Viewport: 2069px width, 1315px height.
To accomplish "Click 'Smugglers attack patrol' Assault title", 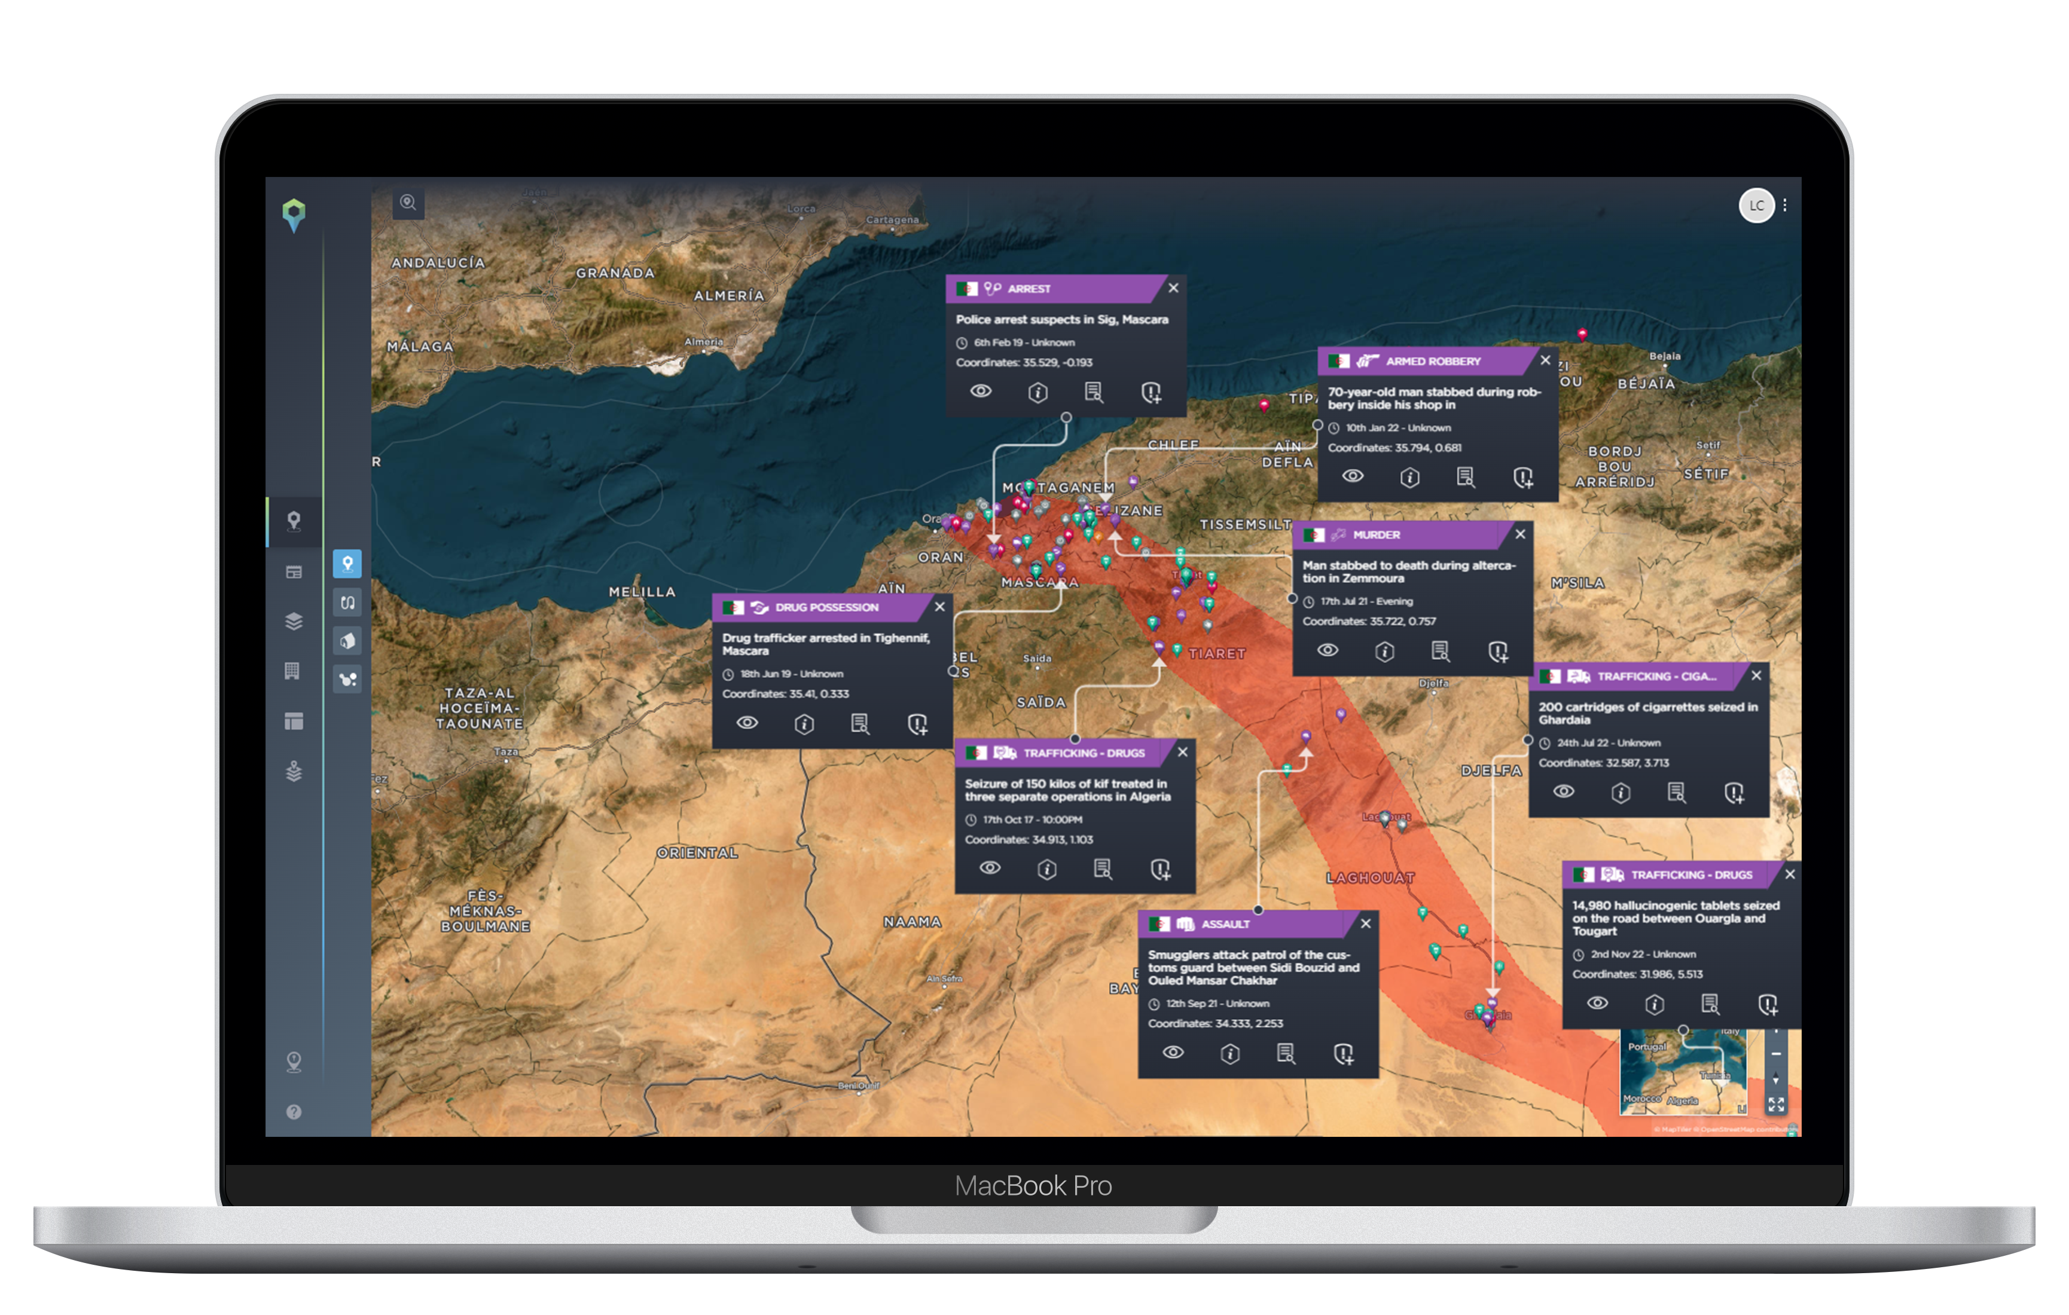I will pos(1253,967).
